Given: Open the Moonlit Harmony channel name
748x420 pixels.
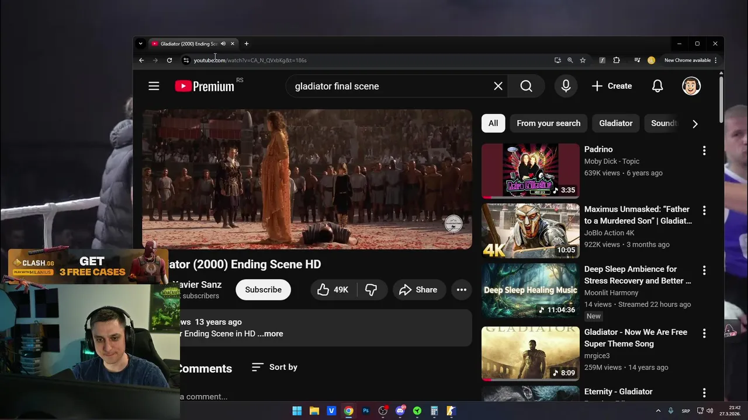Looking at the screenshot, I should point(611,293).
